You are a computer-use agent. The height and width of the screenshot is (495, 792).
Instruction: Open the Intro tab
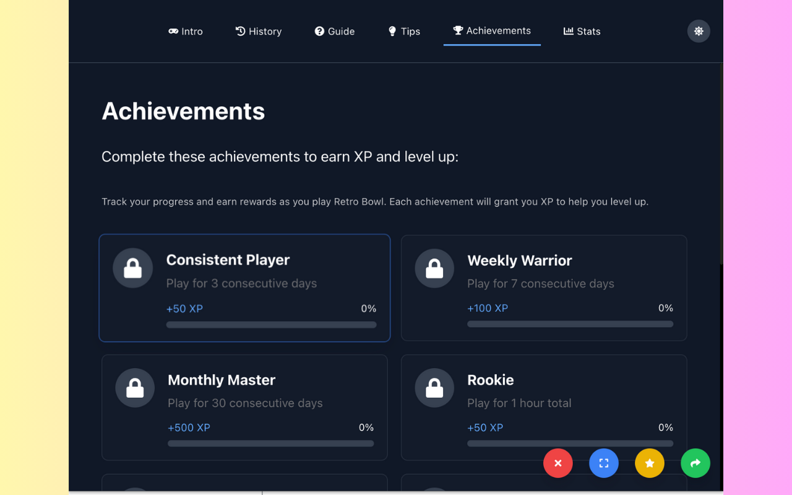click(x=186, y=32)
